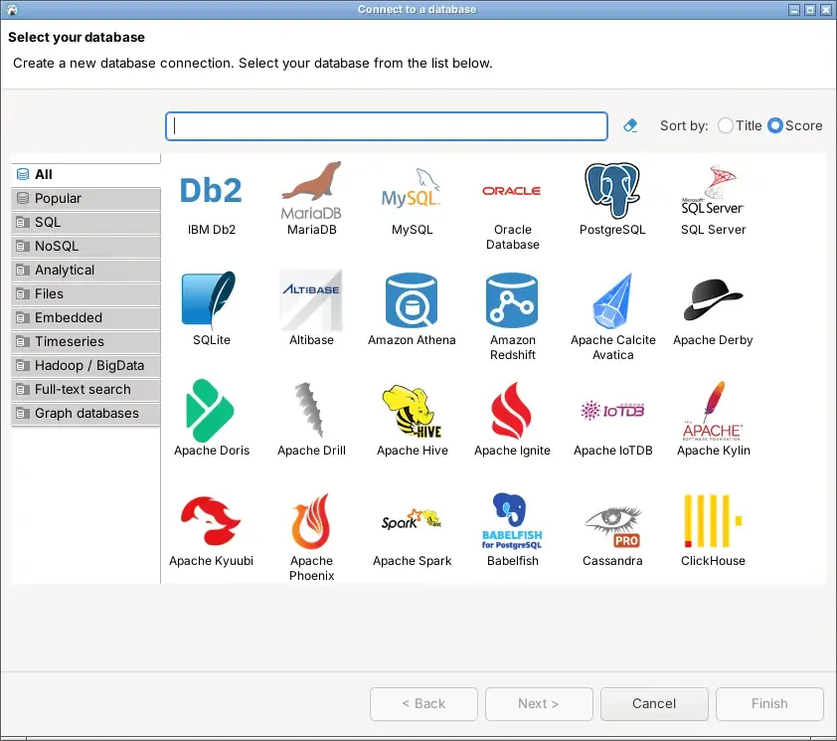The image size is (837, 741).
Task: Choose the Babelfish for PostgreSQL icon
Action: (x=512, y=521)
